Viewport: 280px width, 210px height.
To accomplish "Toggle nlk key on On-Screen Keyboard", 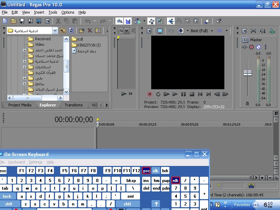I will [x=175, y=181].
